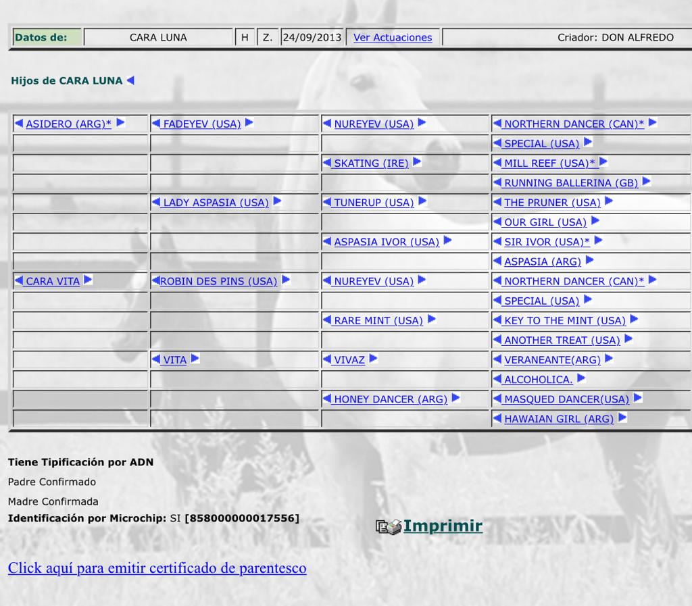Select the ASPASIA IVOR (USA) link
Image resolution: width=692 pixels, height=606 pixels.
coord(387,242)
